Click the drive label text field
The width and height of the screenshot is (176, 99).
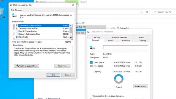[x=126, y=47]
